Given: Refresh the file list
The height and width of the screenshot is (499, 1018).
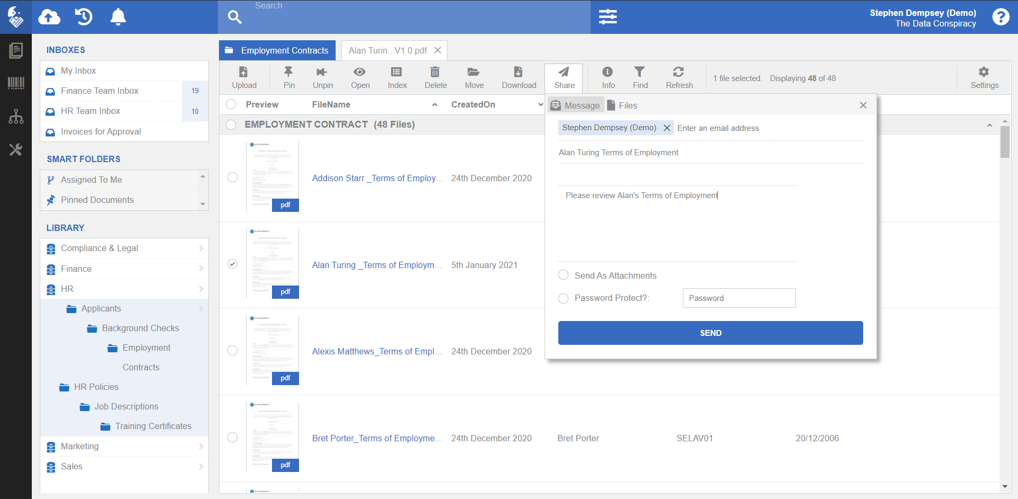Looking at the screenshot, I should pyautogui.click(x=679, y=77).
